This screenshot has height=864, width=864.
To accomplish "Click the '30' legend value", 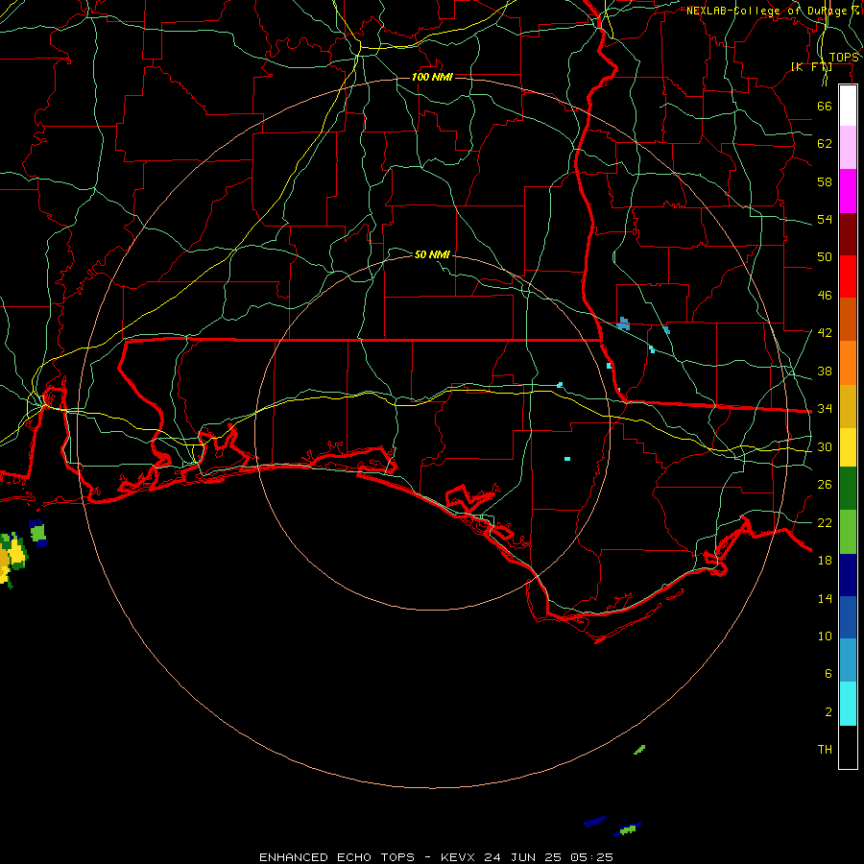I will coord(825,446).
